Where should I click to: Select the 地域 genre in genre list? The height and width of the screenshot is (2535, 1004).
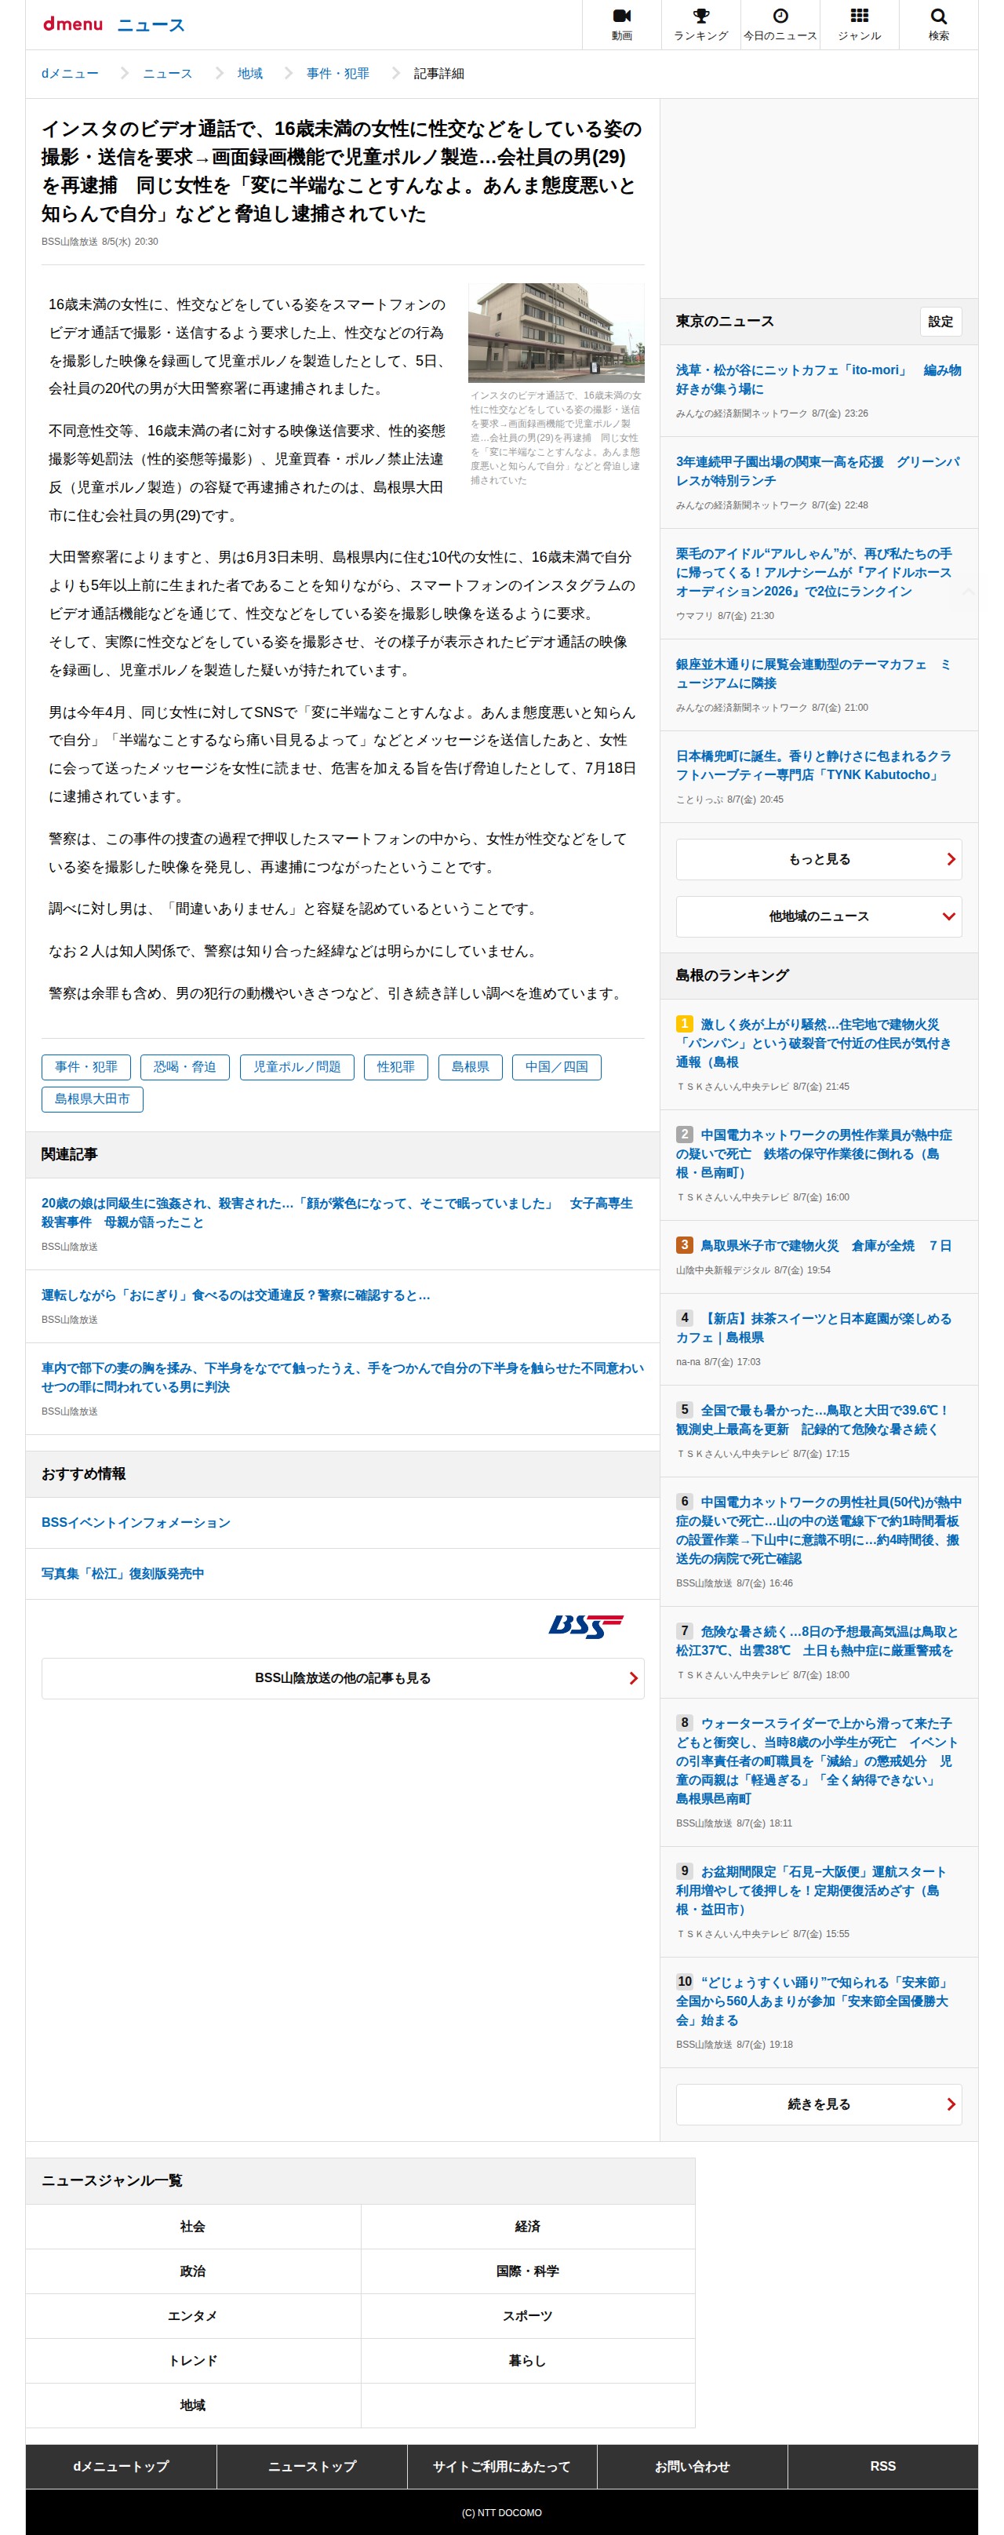(x=193, y=2405)
